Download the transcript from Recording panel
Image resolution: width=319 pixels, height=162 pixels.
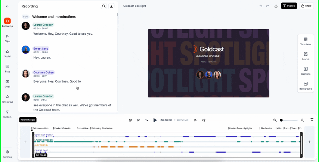pos(111,6)
